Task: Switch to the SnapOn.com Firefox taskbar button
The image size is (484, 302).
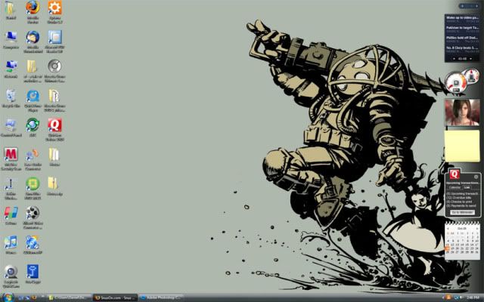Action: click(x=115, y=297)
